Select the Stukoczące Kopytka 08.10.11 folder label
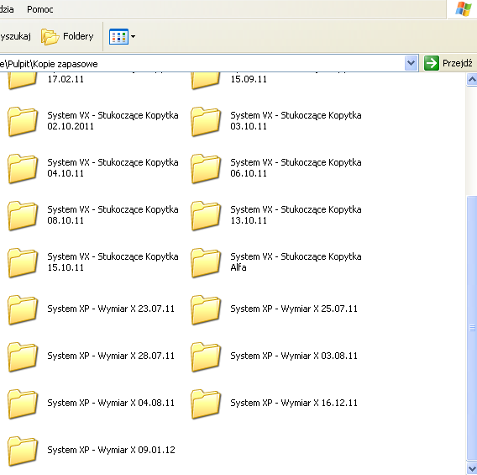Image resolution: width=477 pixels, height=475 pixels. [113, 215]
